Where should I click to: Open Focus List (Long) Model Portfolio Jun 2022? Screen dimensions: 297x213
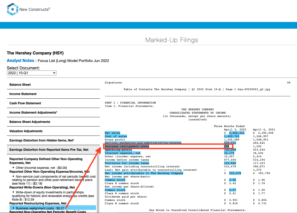coord(73,61)
